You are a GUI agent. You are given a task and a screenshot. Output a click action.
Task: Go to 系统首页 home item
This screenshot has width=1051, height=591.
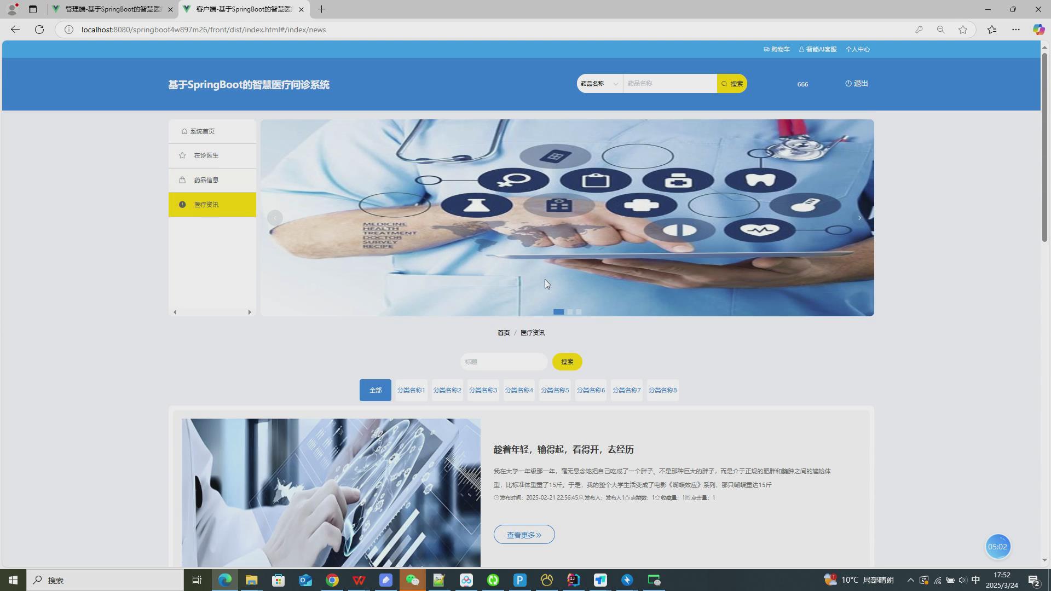(202, 131)
